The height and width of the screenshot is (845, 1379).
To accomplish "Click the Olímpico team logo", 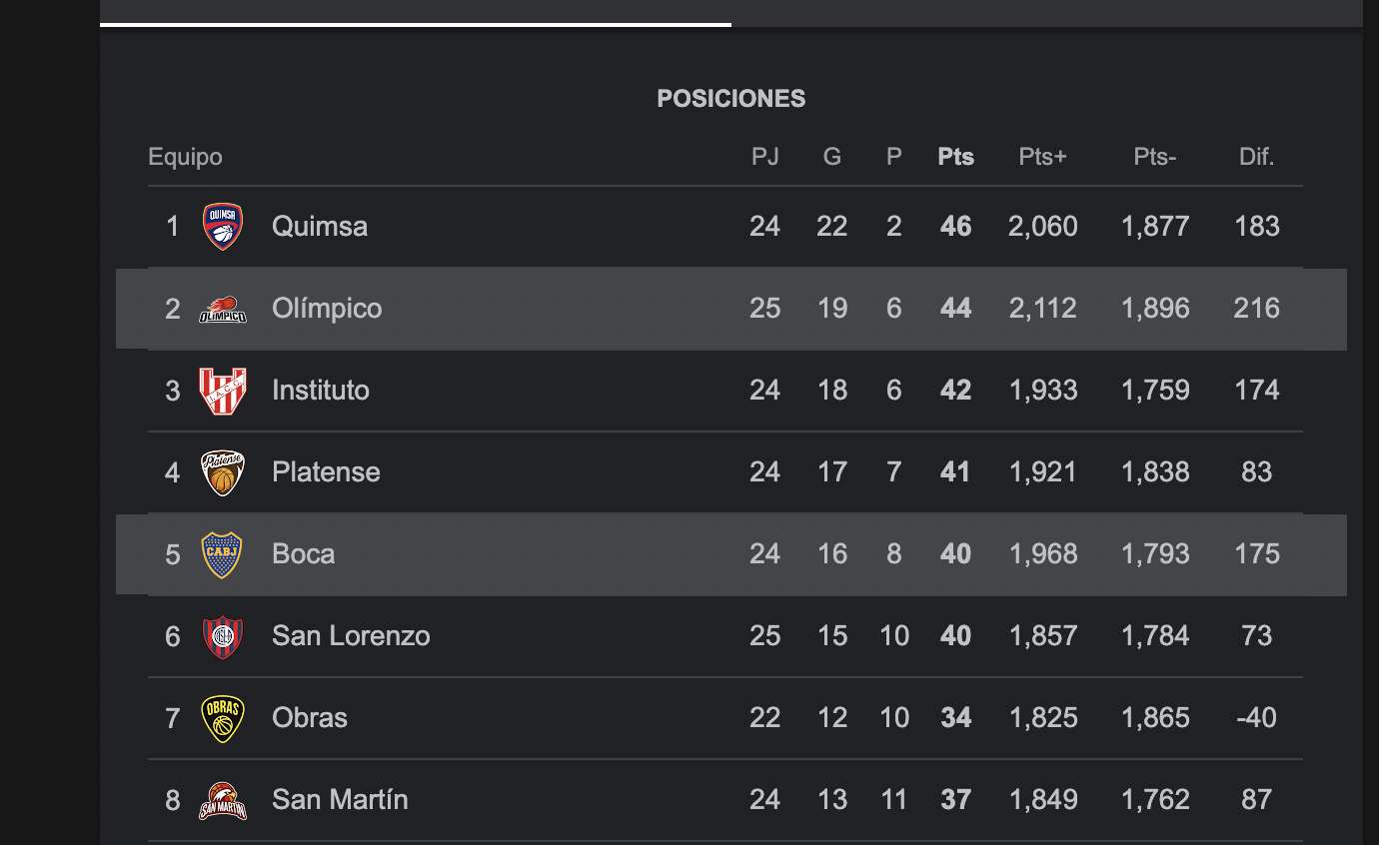I will 222,309.
